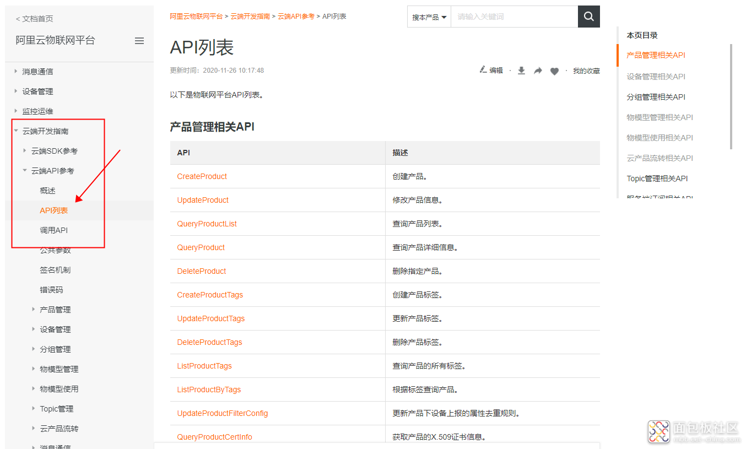Click the 修改产品信息。 description cell
Viewport: 746px width, 449px height.
point(493,200)
